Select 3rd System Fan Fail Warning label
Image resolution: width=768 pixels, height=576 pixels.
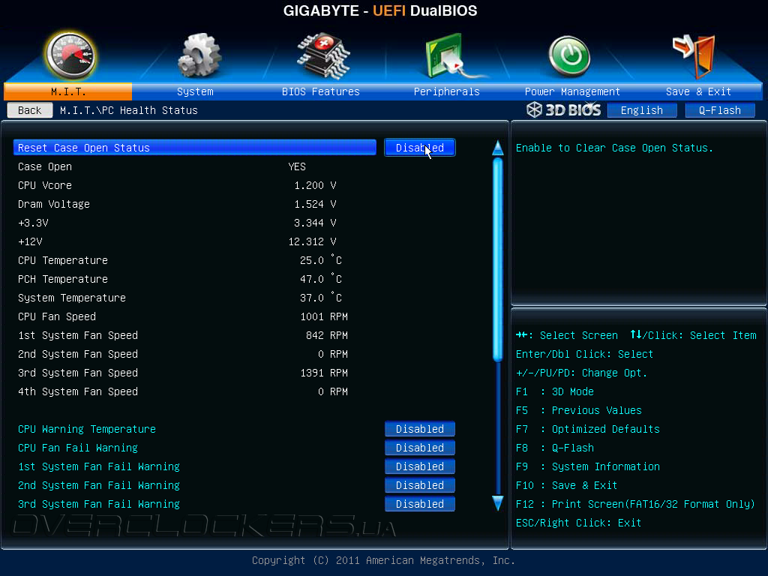pyautogui.click(x=99, y=504)
